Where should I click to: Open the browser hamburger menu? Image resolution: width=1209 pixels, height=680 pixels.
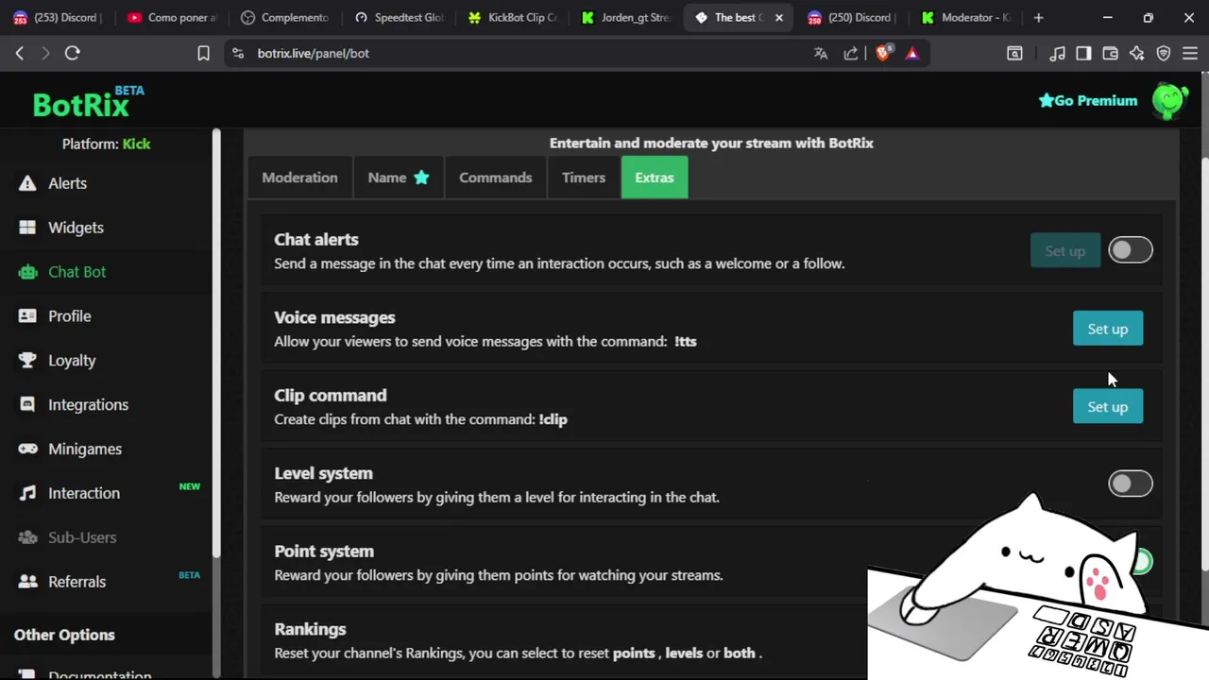click(x=1190, y=54)
